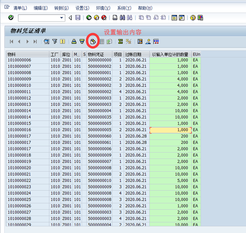This screenshot has height=233, width=246.
Task: Click the circled layout settings icon
Action: click(x=93, y=42)
